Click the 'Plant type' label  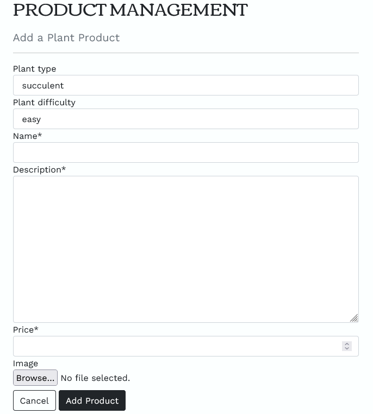coord(34,69)
